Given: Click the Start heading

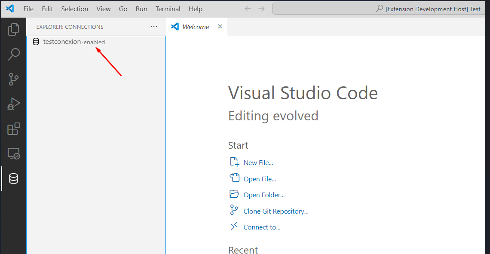Looking at the screenshot, I should point(238,145).
